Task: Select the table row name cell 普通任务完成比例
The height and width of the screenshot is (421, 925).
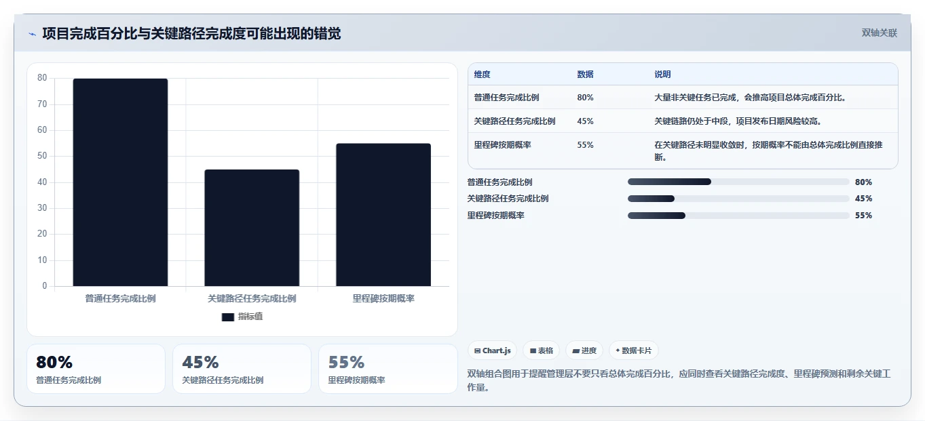Action: pyautogui.click(x=506, y=98)
